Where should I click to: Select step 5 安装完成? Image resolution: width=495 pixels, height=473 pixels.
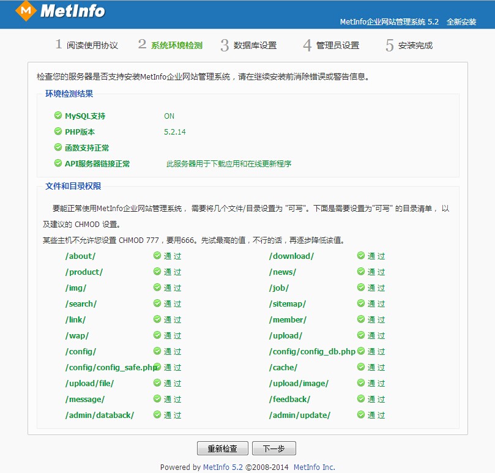pos(409,45)
